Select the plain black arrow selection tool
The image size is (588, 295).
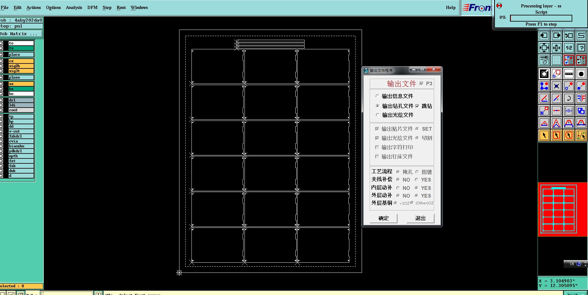[x=544, y=135]
